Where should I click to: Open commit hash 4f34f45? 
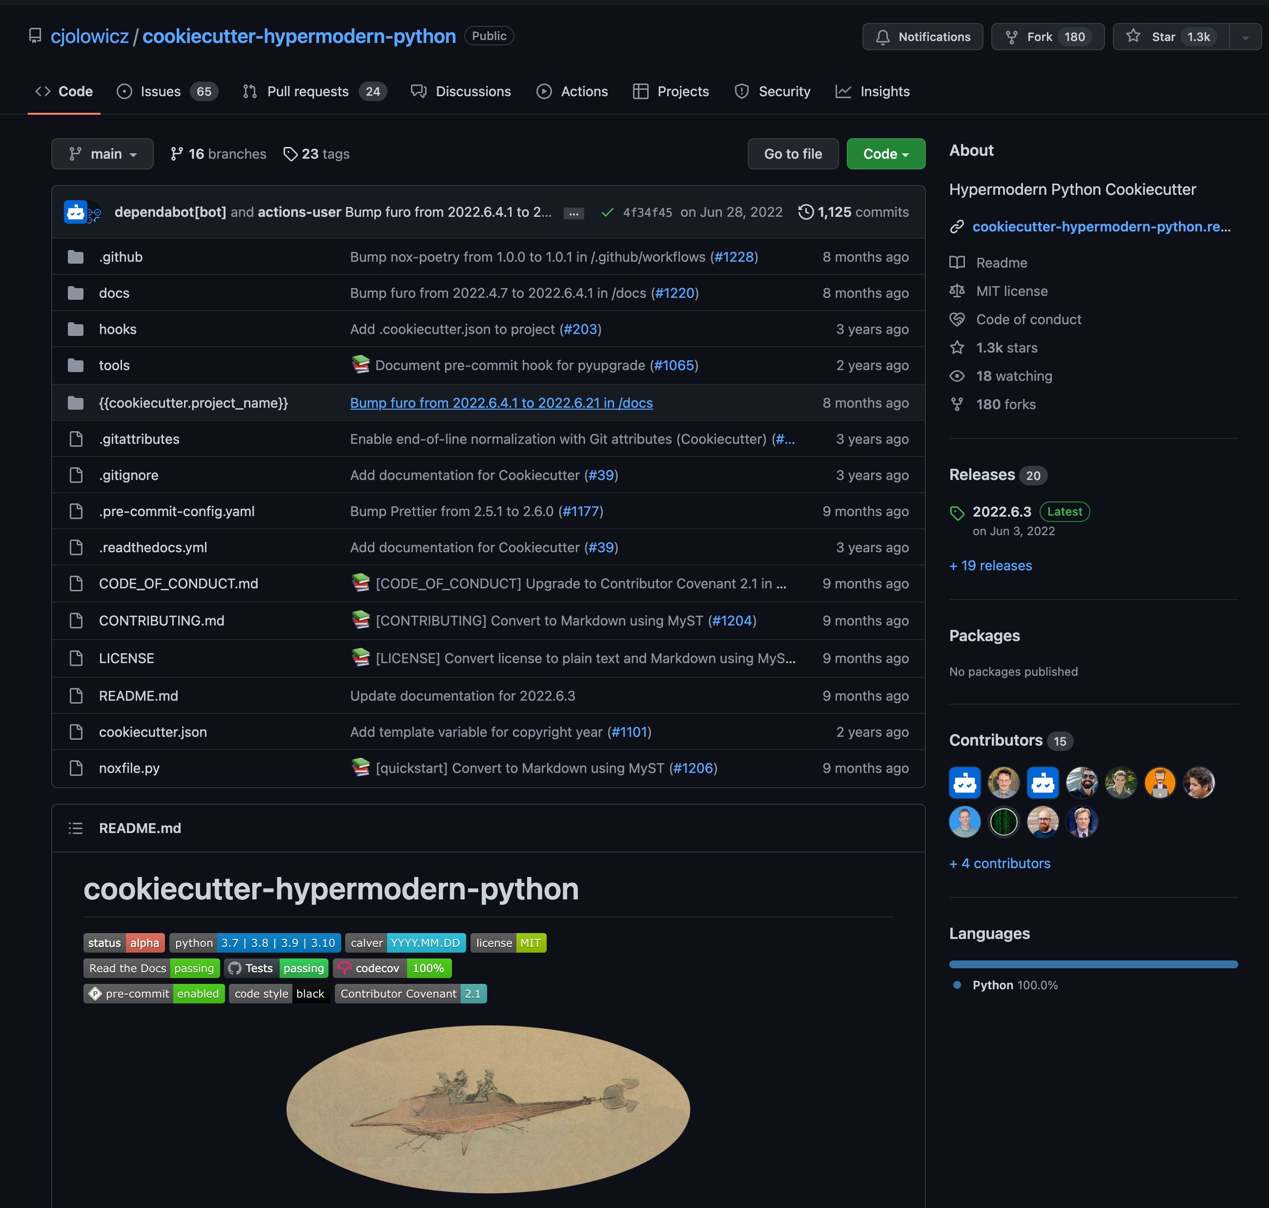pos(647,212)
